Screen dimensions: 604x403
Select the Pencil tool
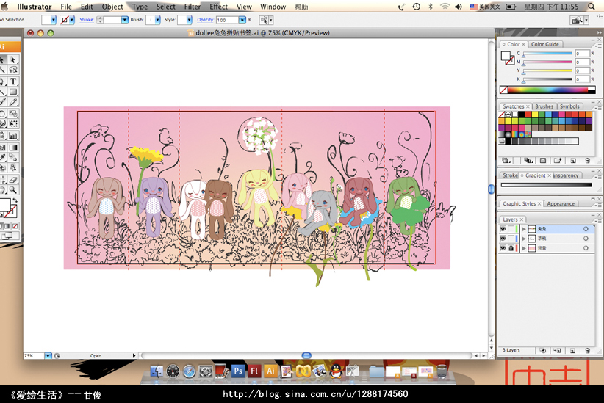(x=13, y=102)
